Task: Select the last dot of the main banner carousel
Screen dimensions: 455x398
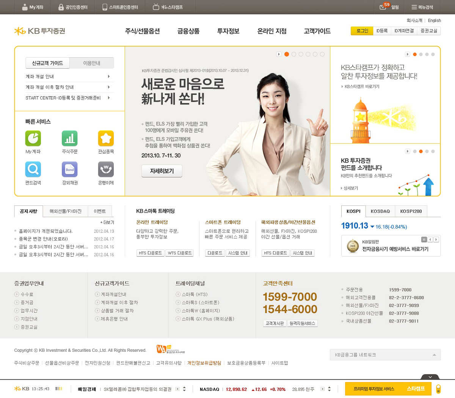Action: click(x=322, y=54)
